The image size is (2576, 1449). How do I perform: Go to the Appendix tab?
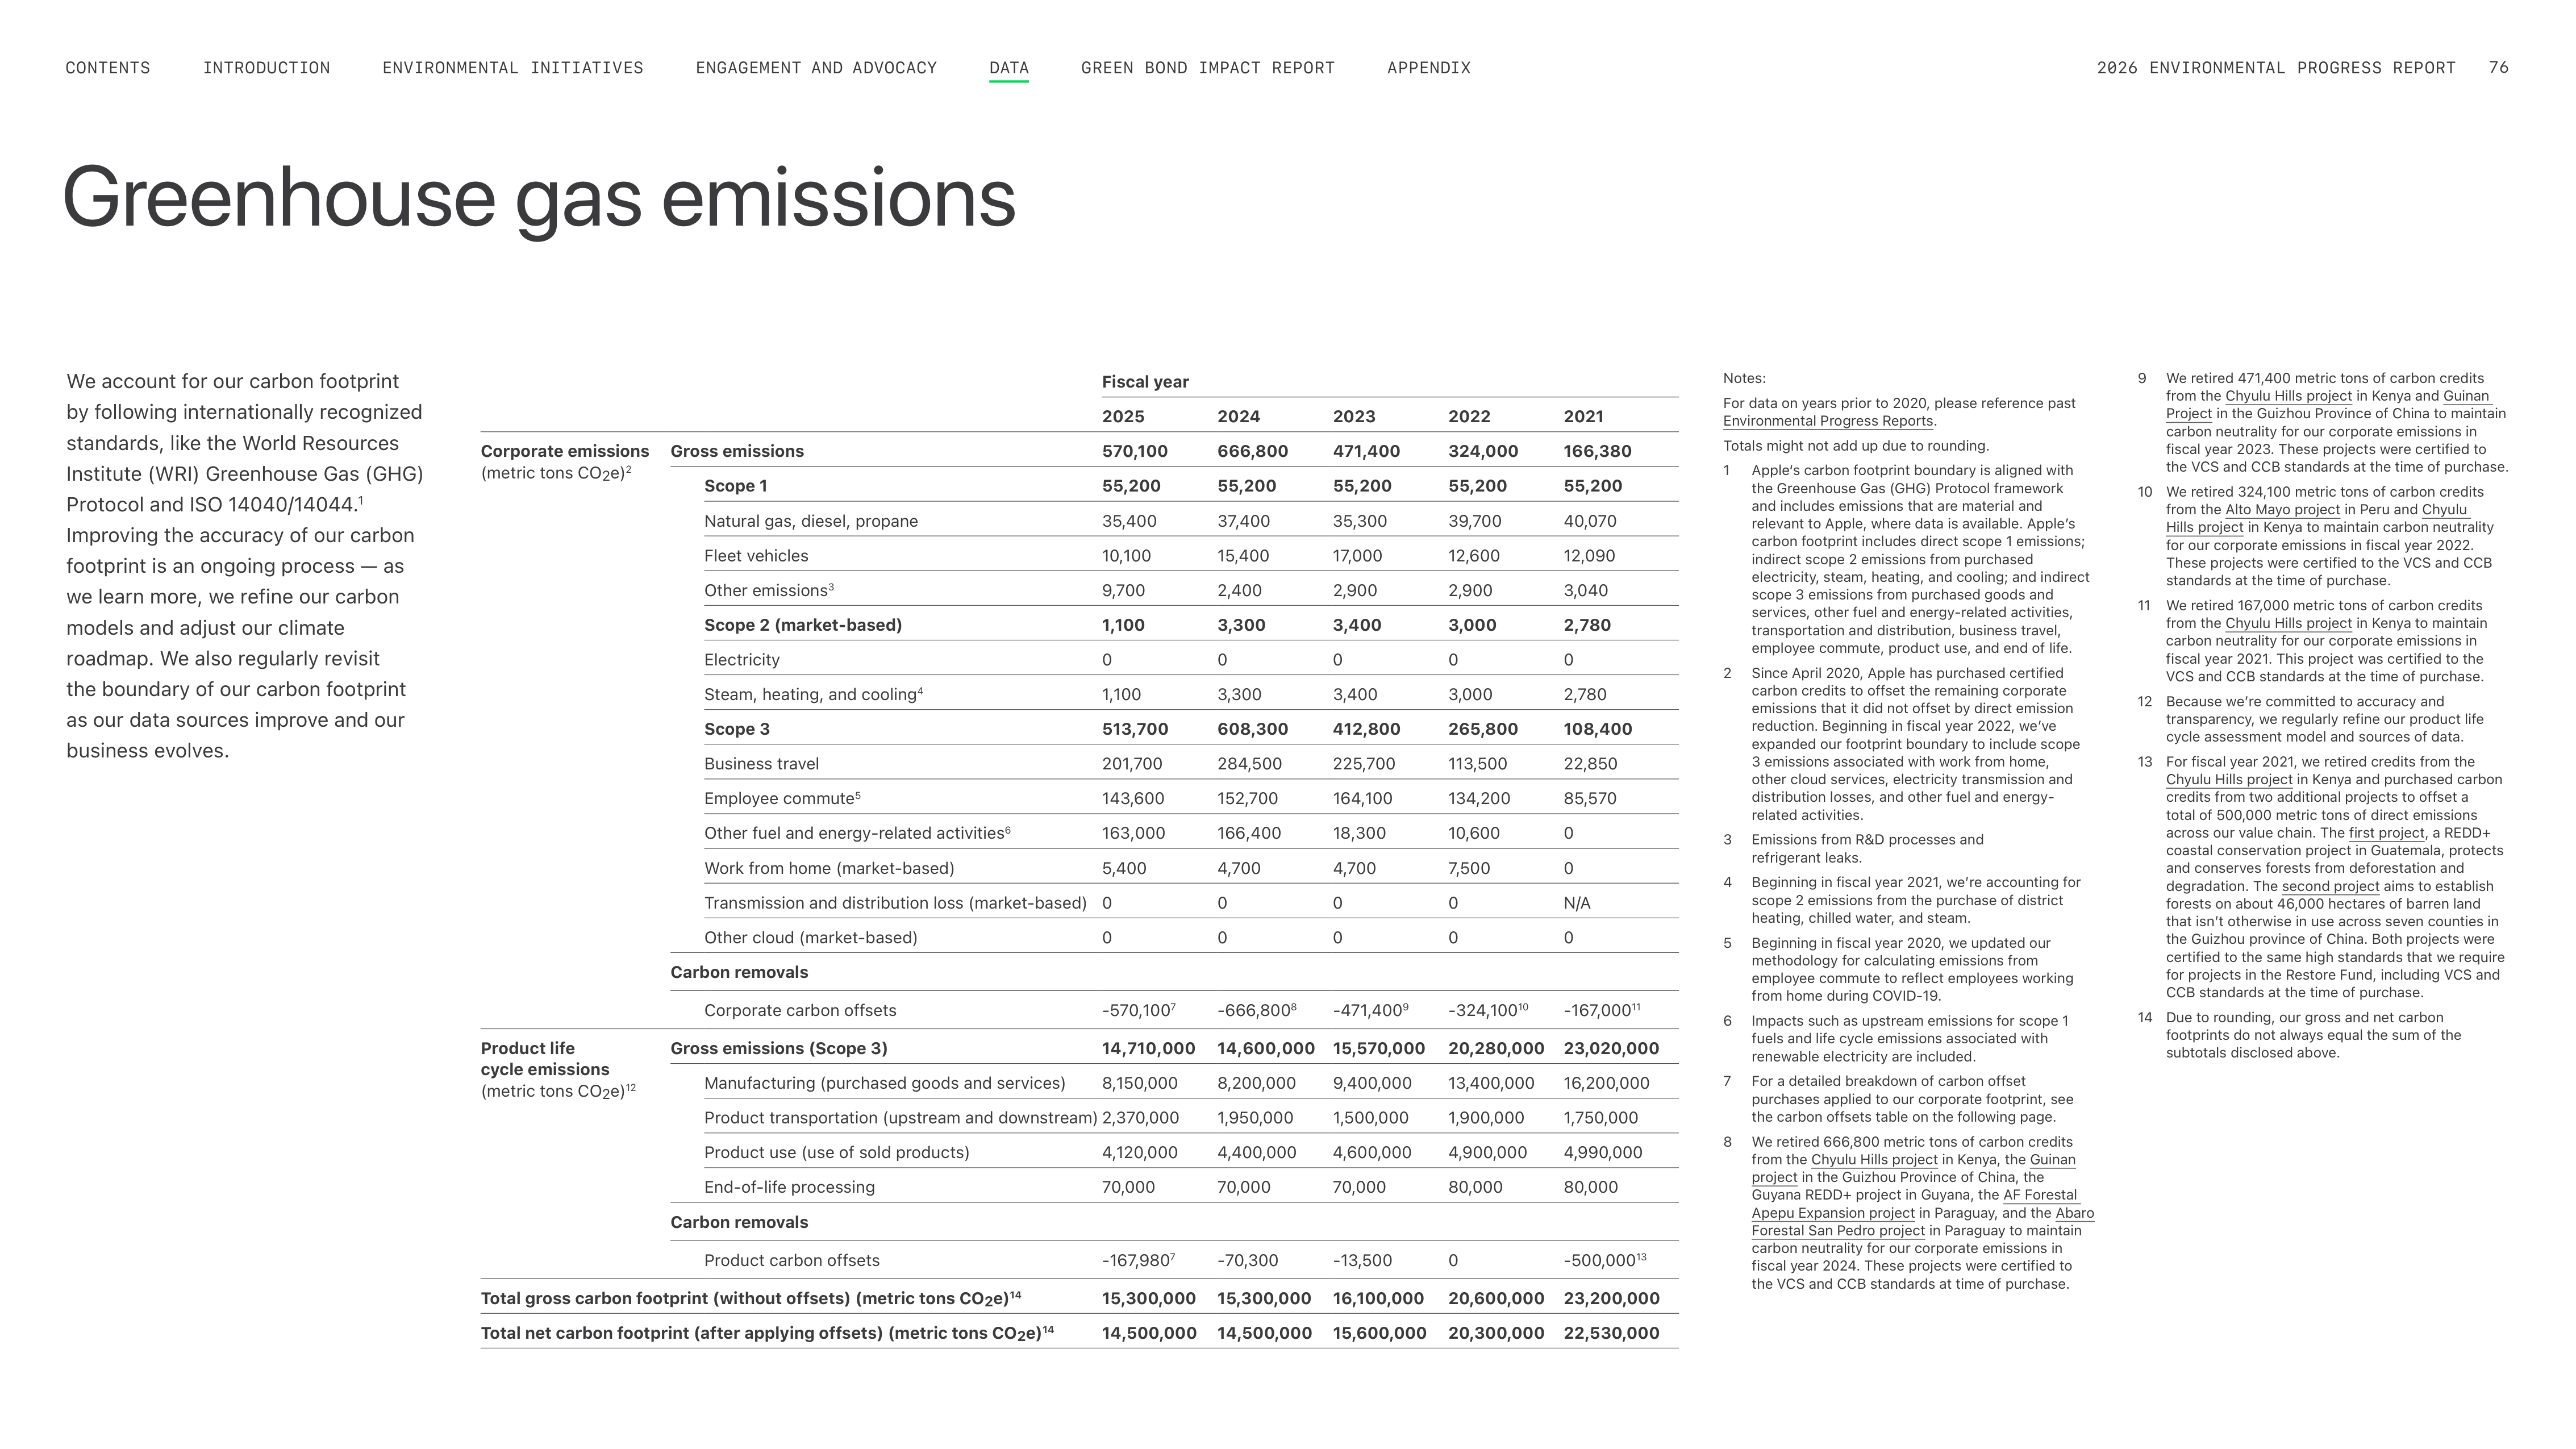[x=1429, y=68]
